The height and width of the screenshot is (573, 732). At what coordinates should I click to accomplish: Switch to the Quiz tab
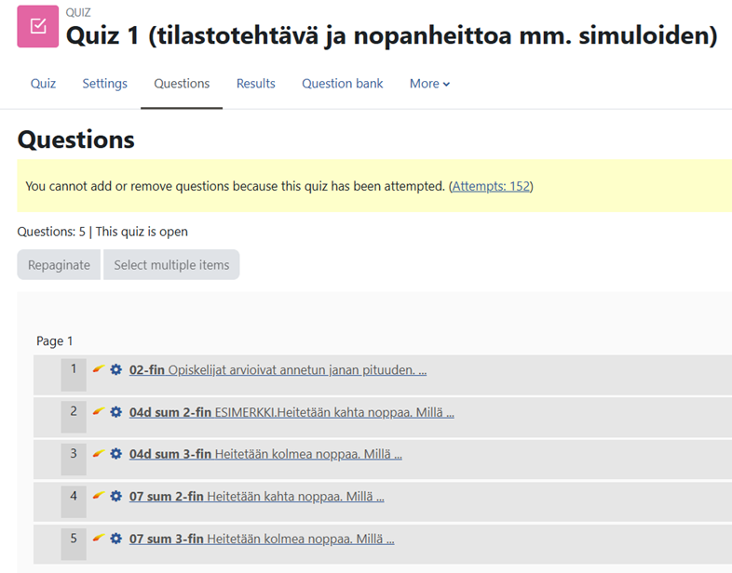[x=43, y=84]
